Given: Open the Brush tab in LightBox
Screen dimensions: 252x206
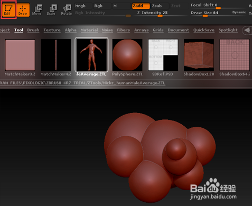Looking at the screenshot, I should (x=33, y=30).
